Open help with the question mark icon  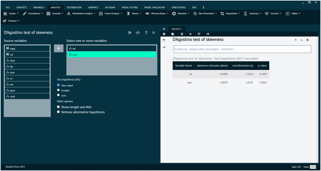(x=146, y=33)
